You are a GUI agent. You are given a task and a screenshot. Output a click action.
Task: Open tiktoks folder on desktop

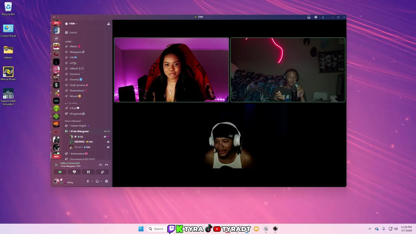coord(8,53)
